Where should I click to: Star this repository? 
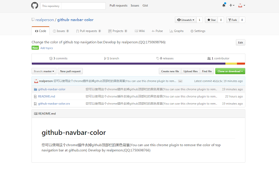tap(211, 20)
